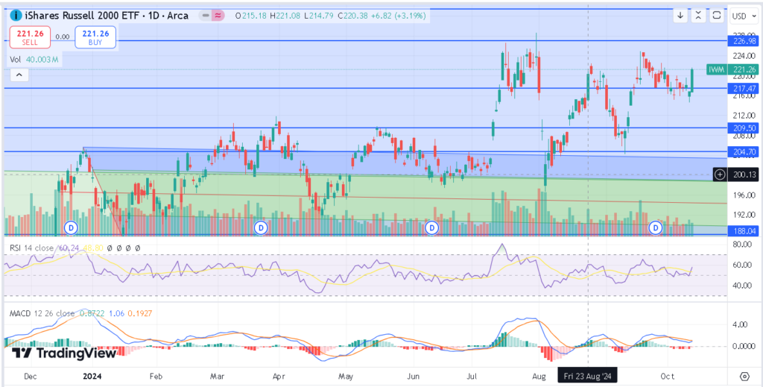Click the blue BUY 221.26 button
The width and height of the screenshot is (763, 387).
tap(95, 37)
